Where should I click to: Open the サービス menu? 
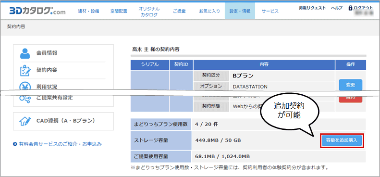270,11
